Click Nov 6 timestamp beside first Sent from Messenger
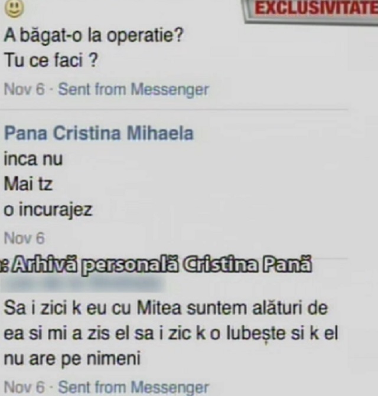378x396 pixels. coord(24,89)
